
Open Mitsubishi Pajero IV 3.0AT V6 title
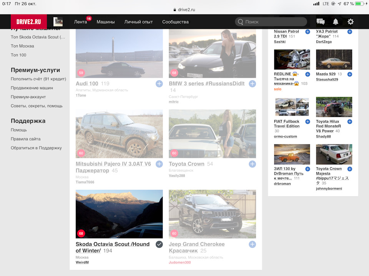tap(113, 167)
